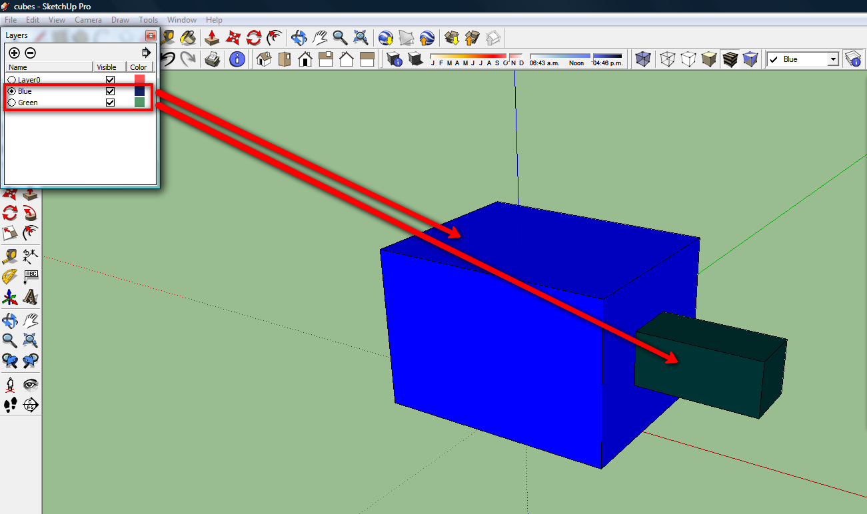The height and width of the screenshot is (514, 867).
Task: Select the Position Camera tool
Action: [x=10, y=384]
